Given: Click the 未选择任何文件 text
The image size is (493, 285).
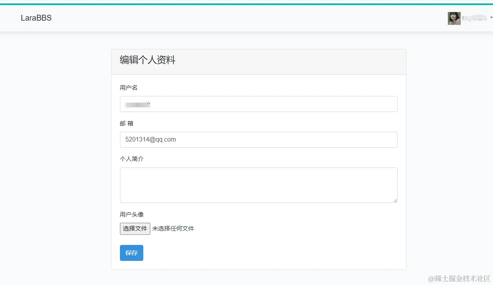Looking at the screenshot, I should [x=173, y=229].
